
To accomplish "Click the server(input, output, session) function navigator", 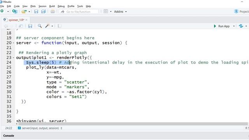I will [40, 128].
